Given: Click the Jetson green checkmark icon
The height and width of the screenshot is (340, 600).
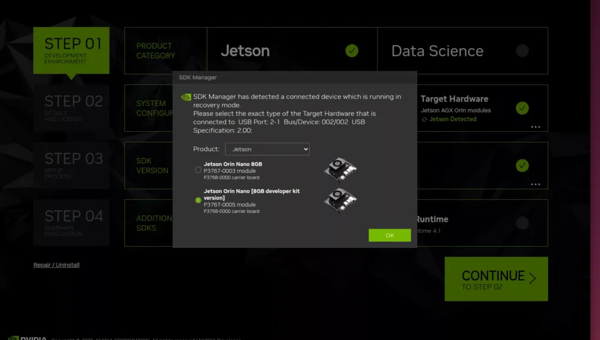Looking at the screenshot, I should point(352,50).
